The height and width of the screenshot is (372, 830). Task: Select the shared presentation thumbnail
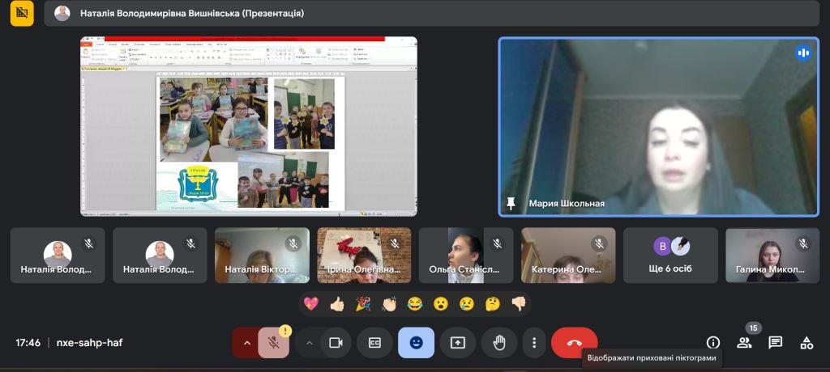pos(249,126)
